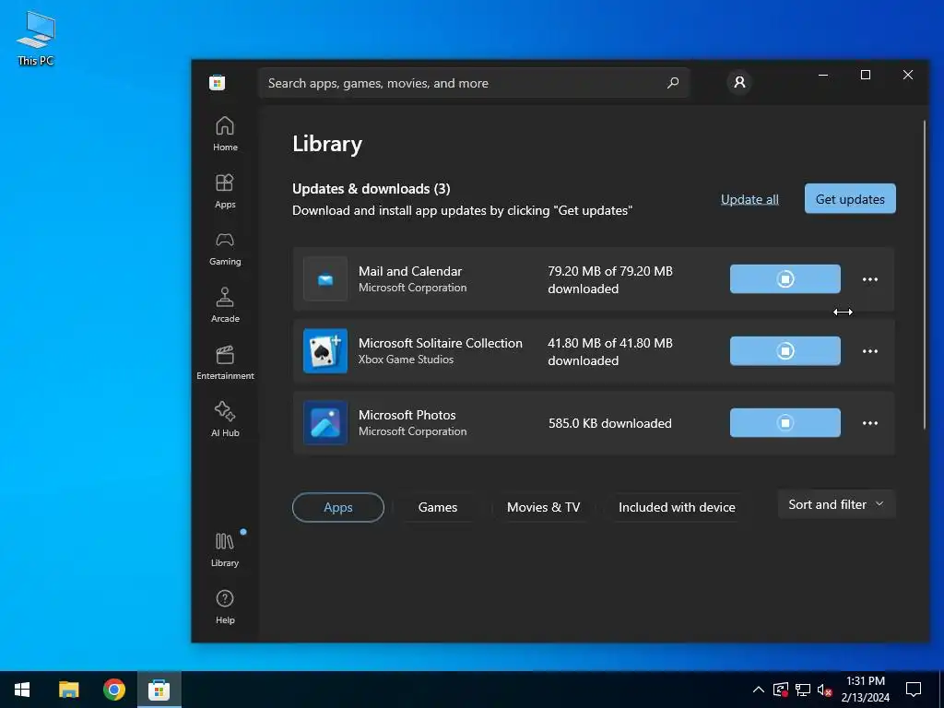Expand the Sort and filter dropdown
The width and height of the screenshot is (944, 708).
tap(836, 504)
